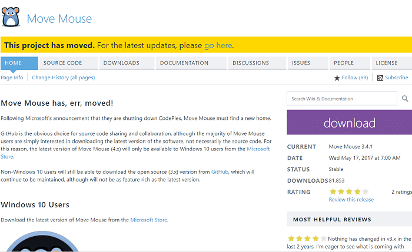Screen dimensions: 412x252
Task: Click the rating stars for this release
Action: click(349, 191)
